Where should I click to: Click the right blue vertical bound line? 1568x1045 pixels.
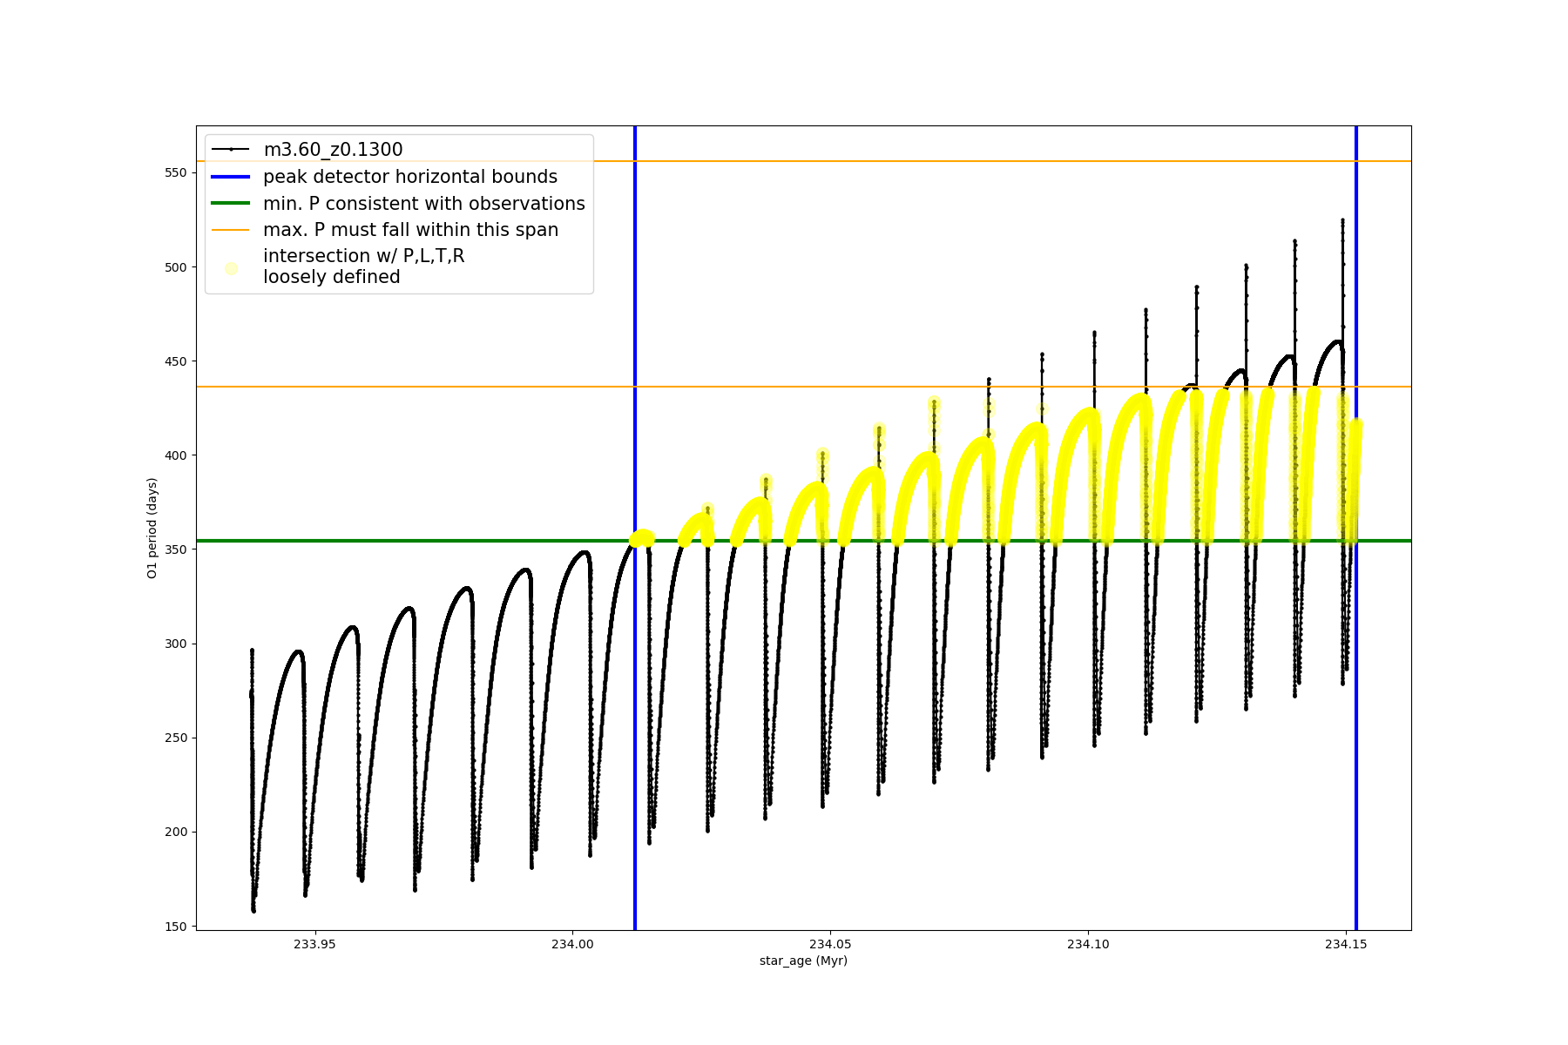tap(1356, 784)
